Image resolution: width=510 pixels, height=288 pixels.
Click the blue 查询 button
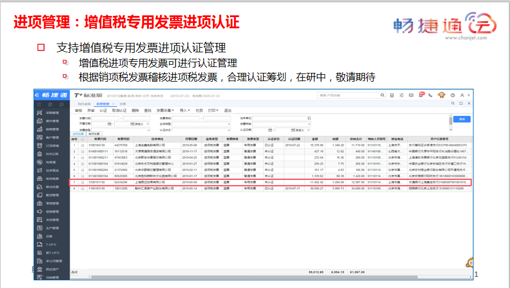click(x=462, y=119)
